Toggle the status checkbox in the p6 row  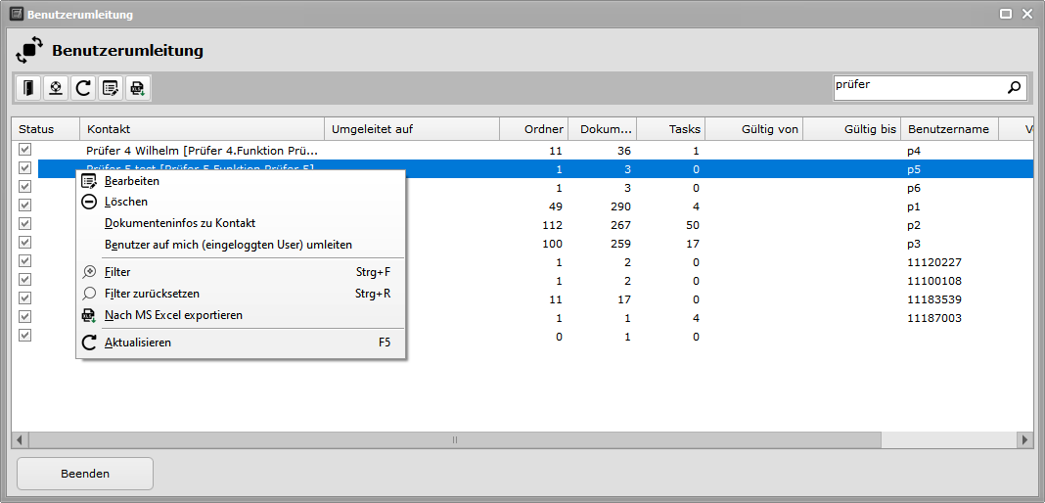[25, 187]
